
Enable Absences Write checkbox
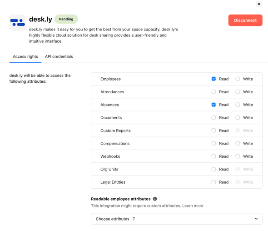click(x=238, y=105)
